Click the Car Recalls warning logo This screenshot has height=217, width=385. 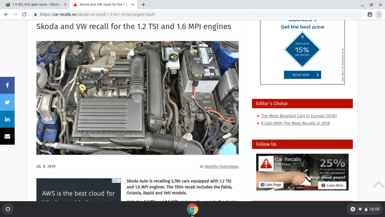[x=266, y=163]
